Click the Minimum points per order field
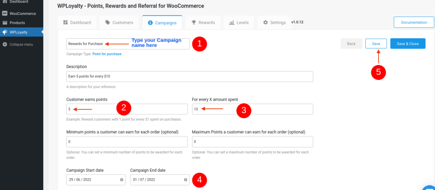 [x=127, y=142]
